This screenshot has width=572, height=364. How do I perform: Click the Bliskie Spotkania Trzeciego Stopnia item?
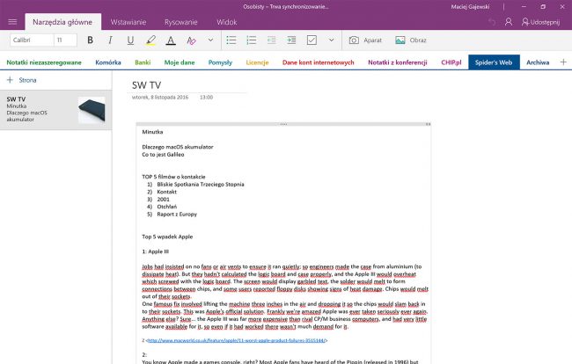[201, 185]
